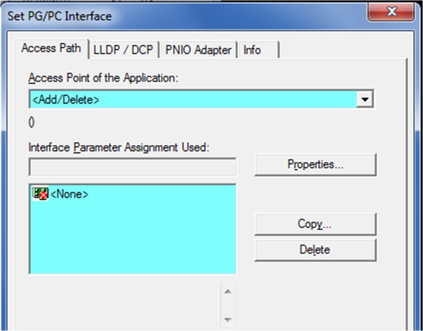
Task: Click the Access Point of the Application label
Action: click(x=103, y=78)
